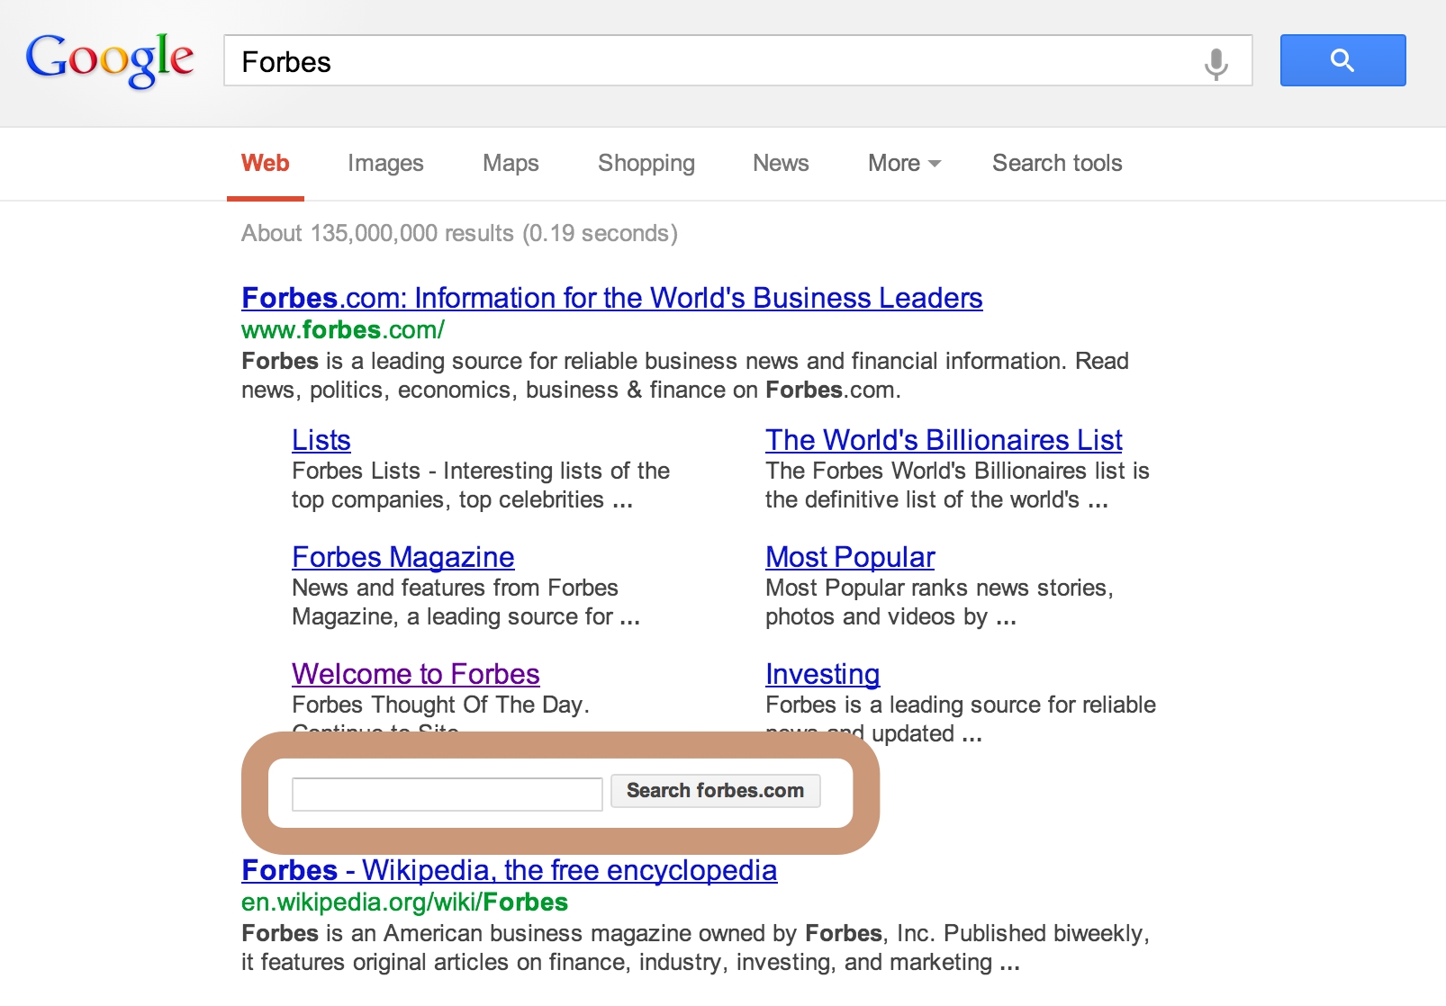
Task: Click the Search forbes.com button
Action: [715, 791]
